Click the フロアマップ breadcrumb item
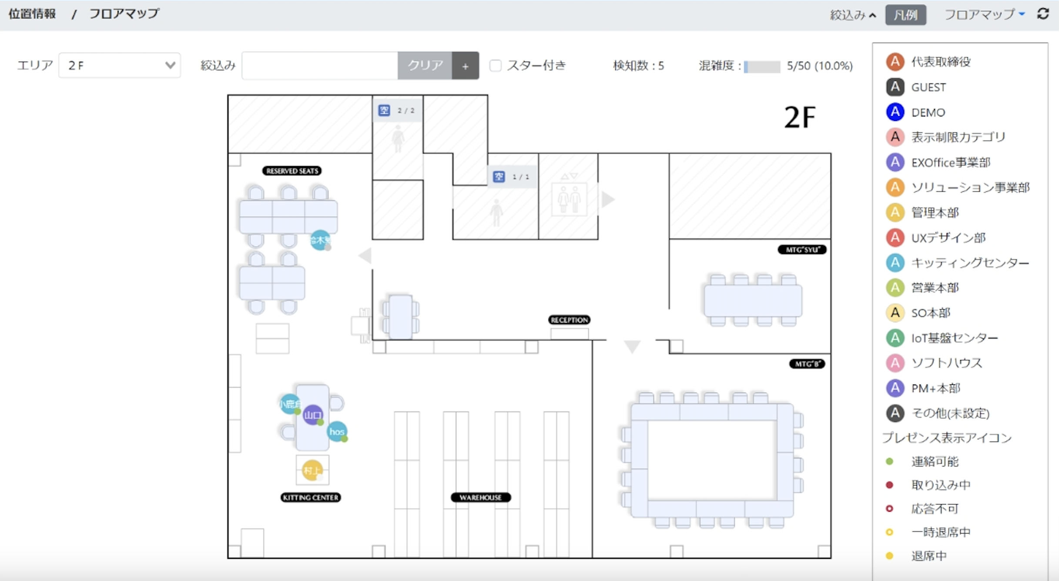Screen dimensions: 1059x581 124,13
